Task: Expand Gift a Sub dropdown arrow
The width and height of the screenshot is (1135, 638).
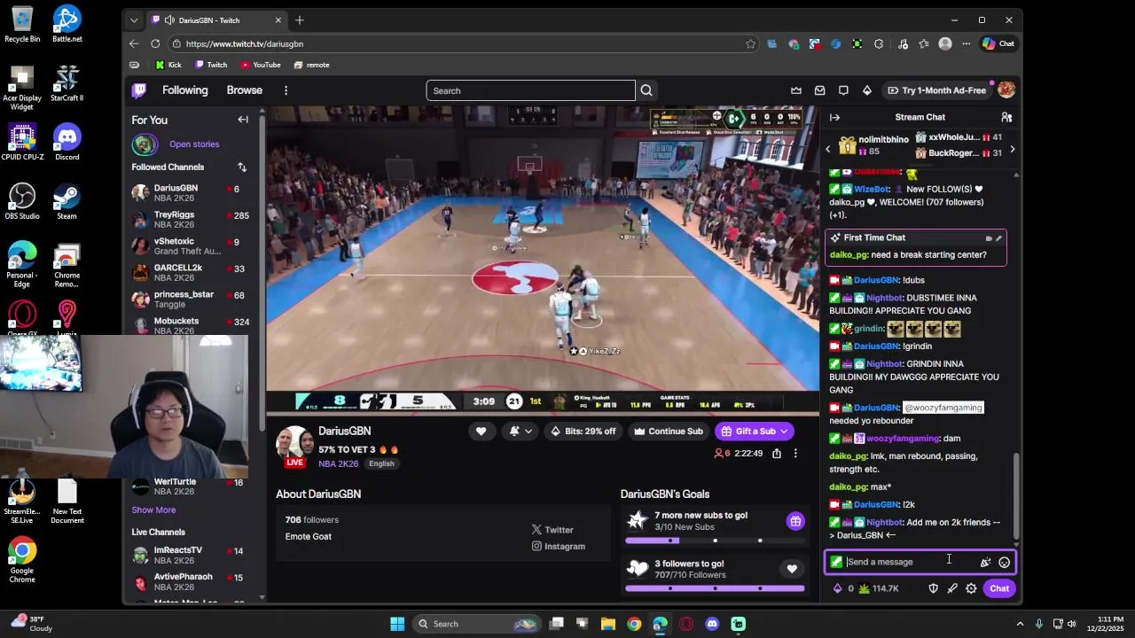Action: [783, 432]
